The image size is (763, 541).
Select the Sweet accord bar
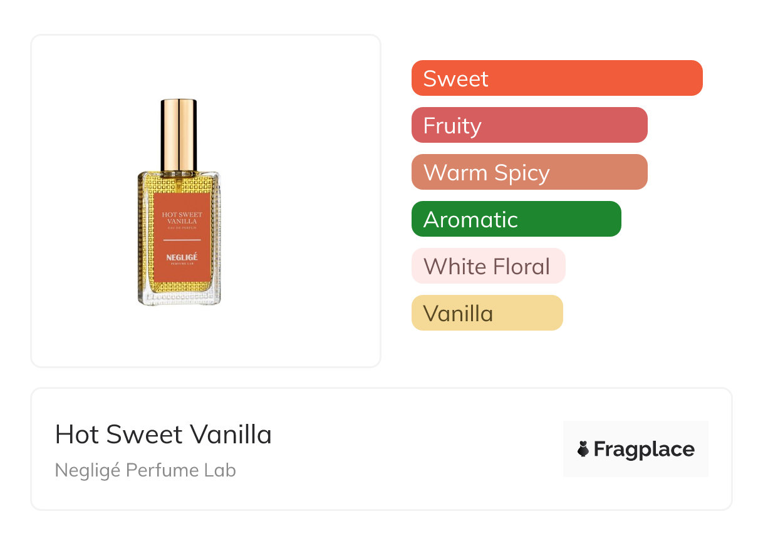click(x=557, y=78)
